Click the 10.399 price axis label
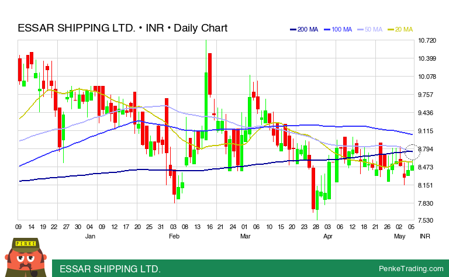The image size is (449, 277). point(427,58)
